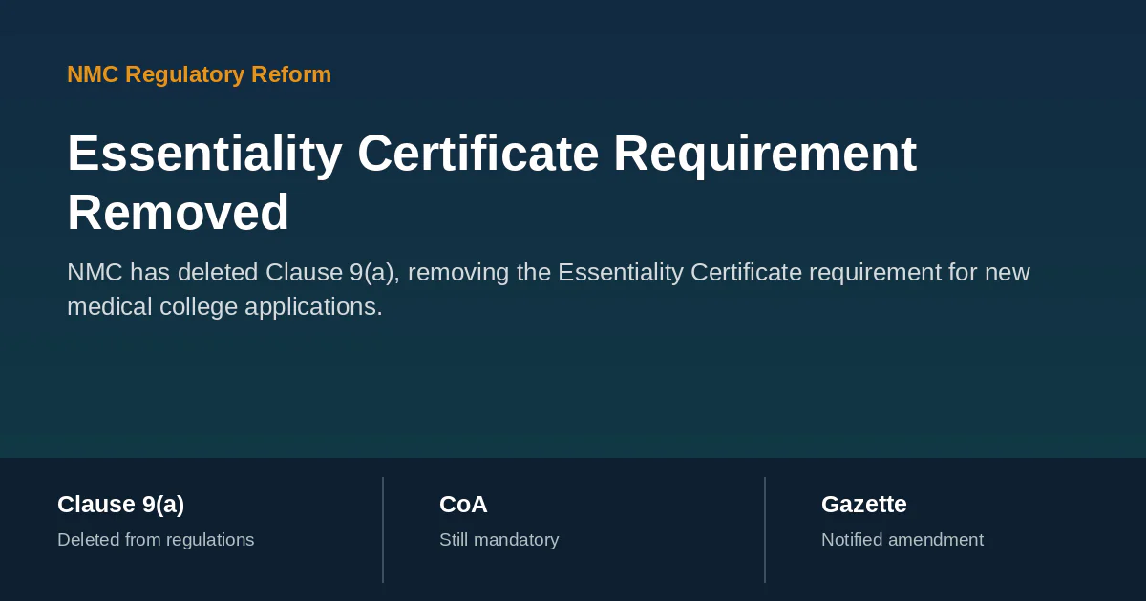Click the word Certificate in the large headline

click(x=478, y=155)
